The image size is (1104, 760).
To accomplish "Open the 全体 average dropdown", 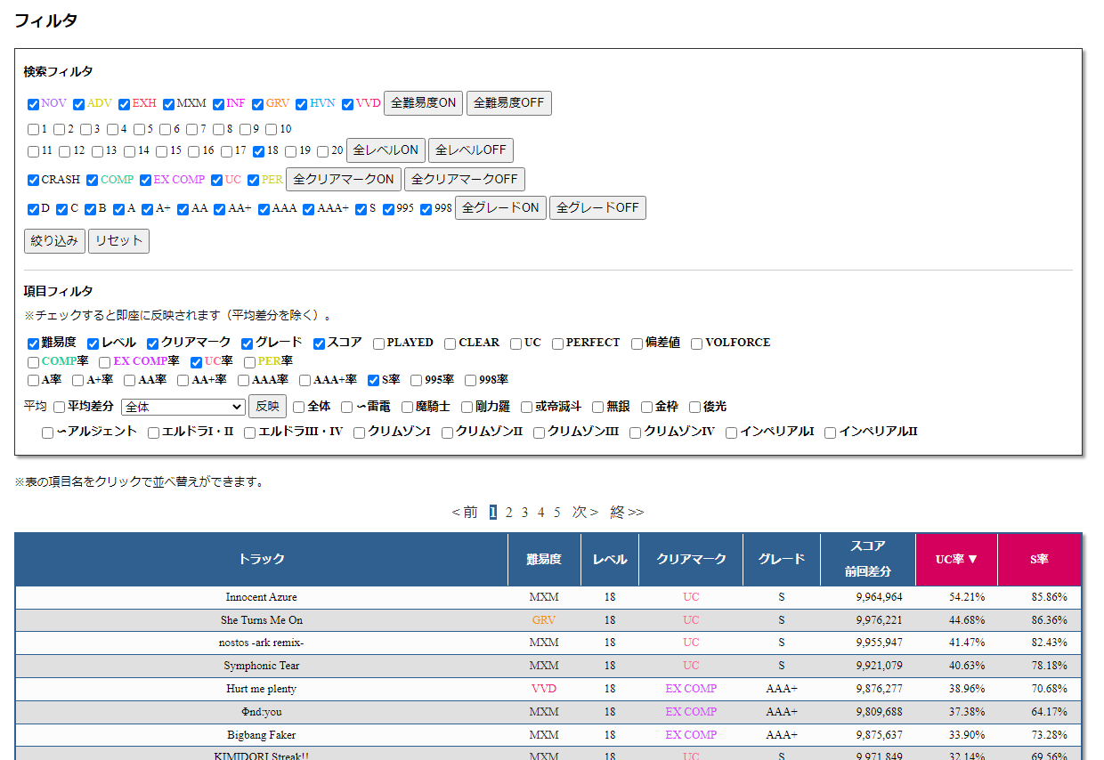I will [183, 407].
